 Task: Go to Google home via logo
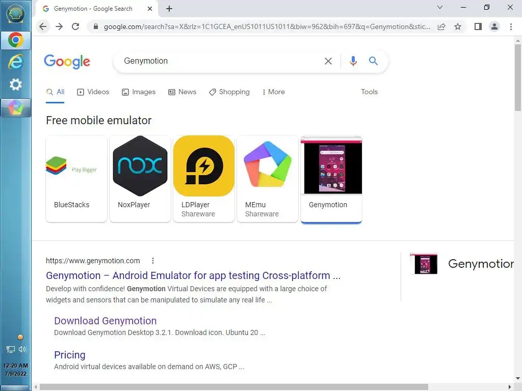(67, 62)
